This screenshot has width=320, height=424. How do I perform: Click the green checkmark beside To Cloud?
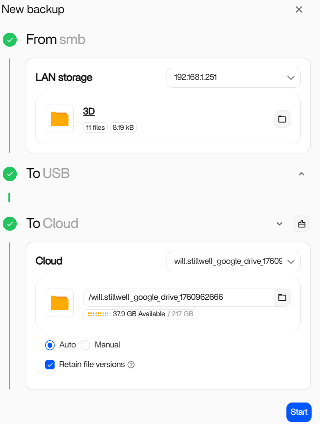[x=10, y=224]
